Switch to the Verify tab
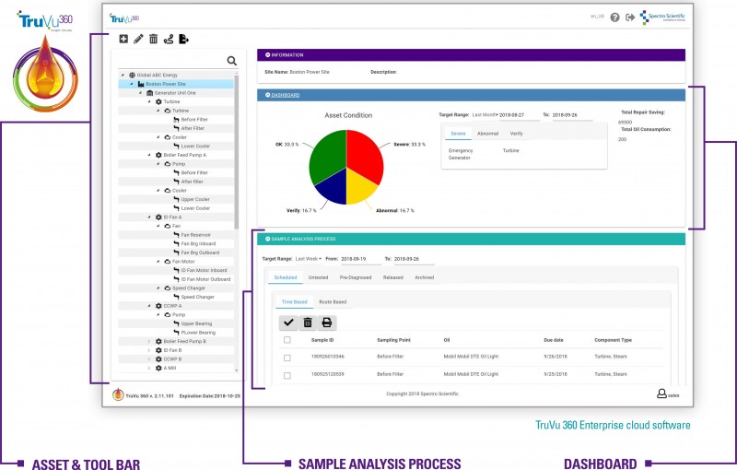Screen dimensions: 737x470 [516, 134]
